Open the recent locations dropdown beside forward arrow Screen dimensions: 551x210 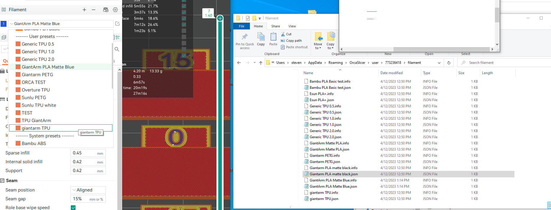point(255,63)
